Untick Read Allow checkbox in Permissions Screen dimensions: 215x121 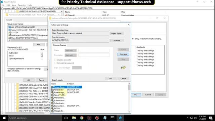(42, 56)
